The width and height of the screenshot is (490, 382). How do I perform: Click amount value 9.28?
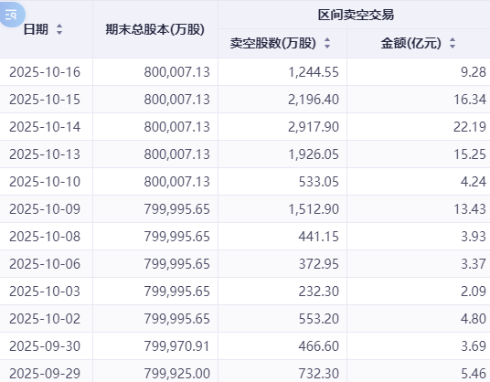pos(474,72)
